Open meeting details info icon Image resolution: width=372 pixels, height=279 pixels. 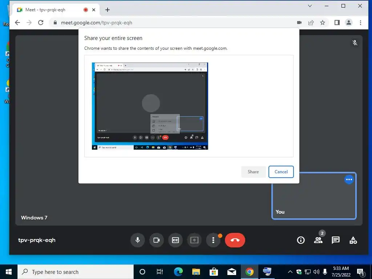(x=300, y=240)
